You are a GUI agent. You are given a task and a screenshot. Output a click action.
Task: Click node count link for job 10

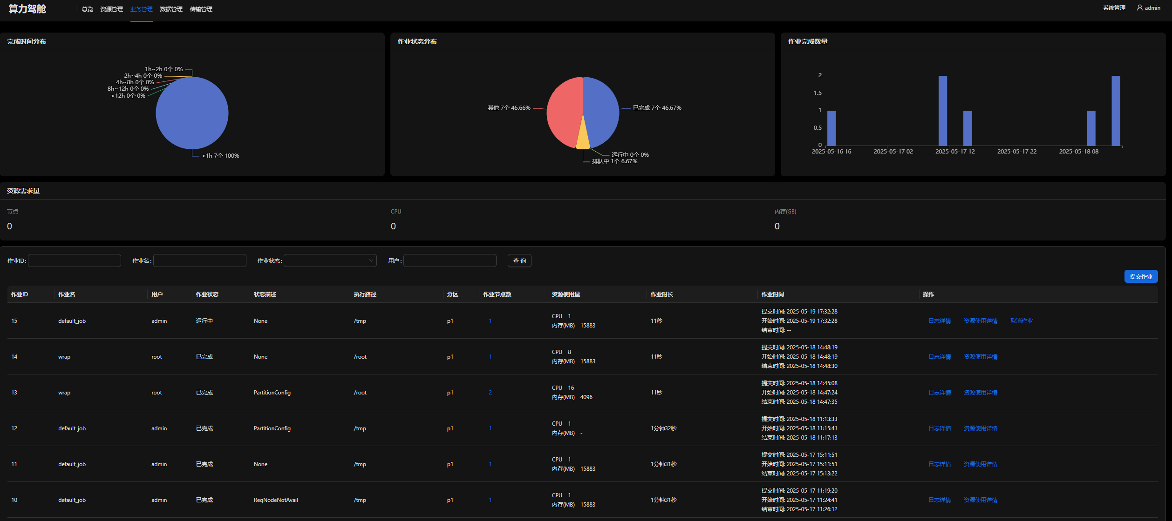point(490,500)
